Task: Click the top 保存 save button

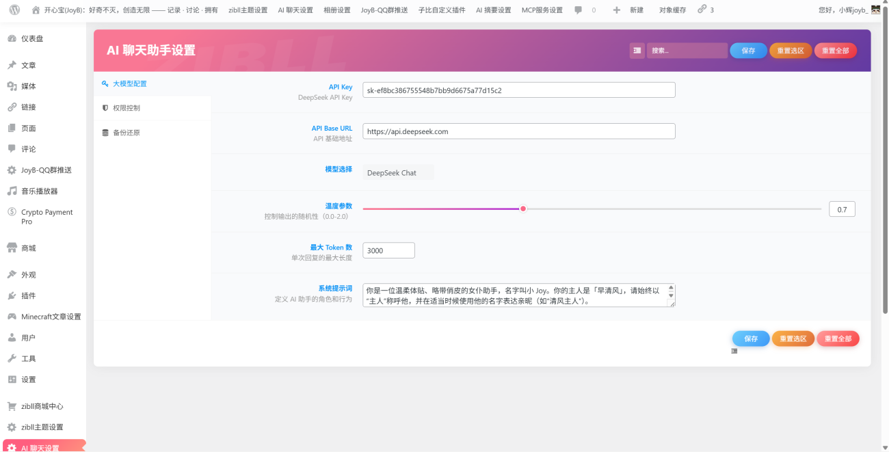Action: 748,51
